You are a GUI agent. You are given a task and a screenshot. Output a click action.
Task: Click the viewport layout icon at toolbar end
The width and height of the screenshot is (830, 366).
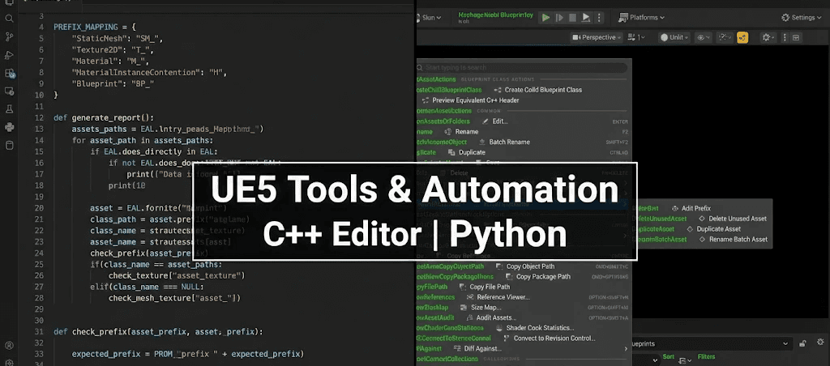pos(796,37)
